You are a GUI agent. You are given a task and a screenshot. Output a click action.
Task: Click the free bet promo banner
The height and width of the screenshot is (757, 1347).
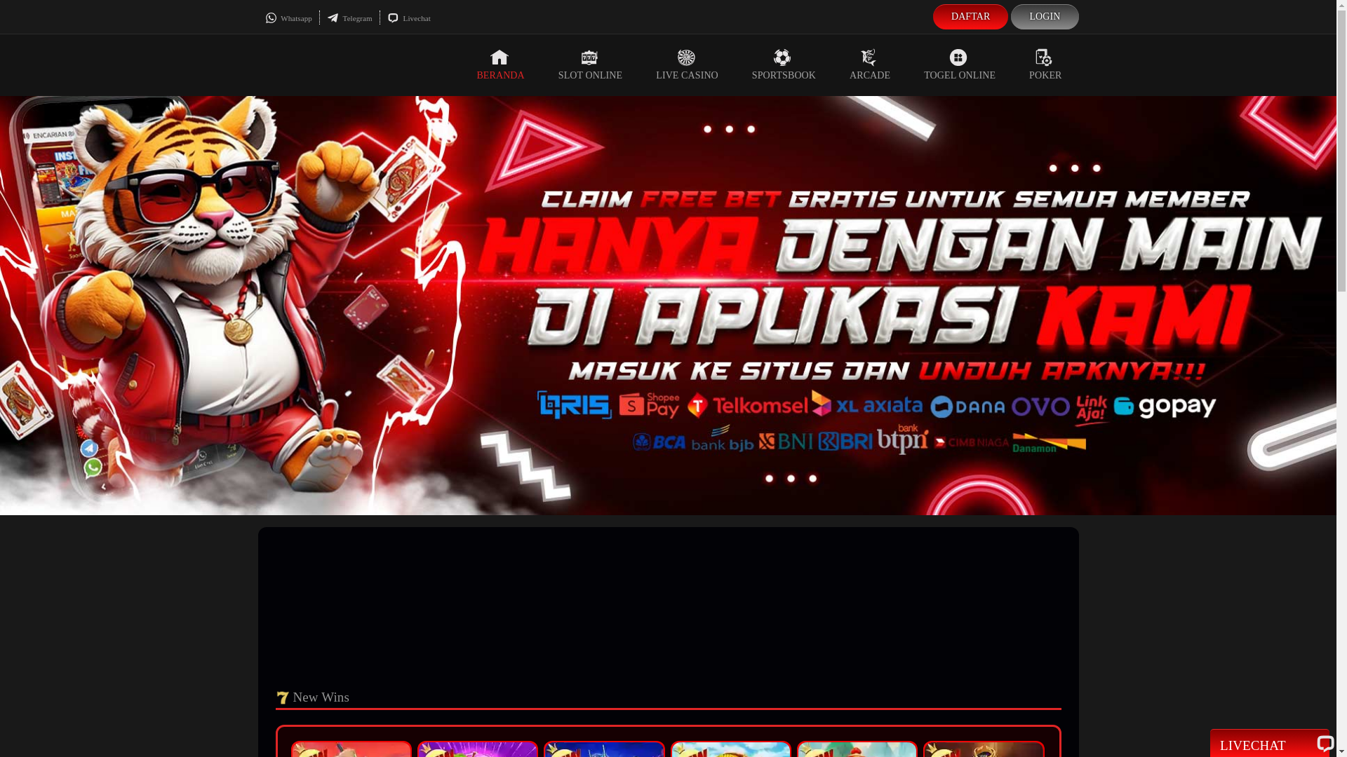coord(668,306)
